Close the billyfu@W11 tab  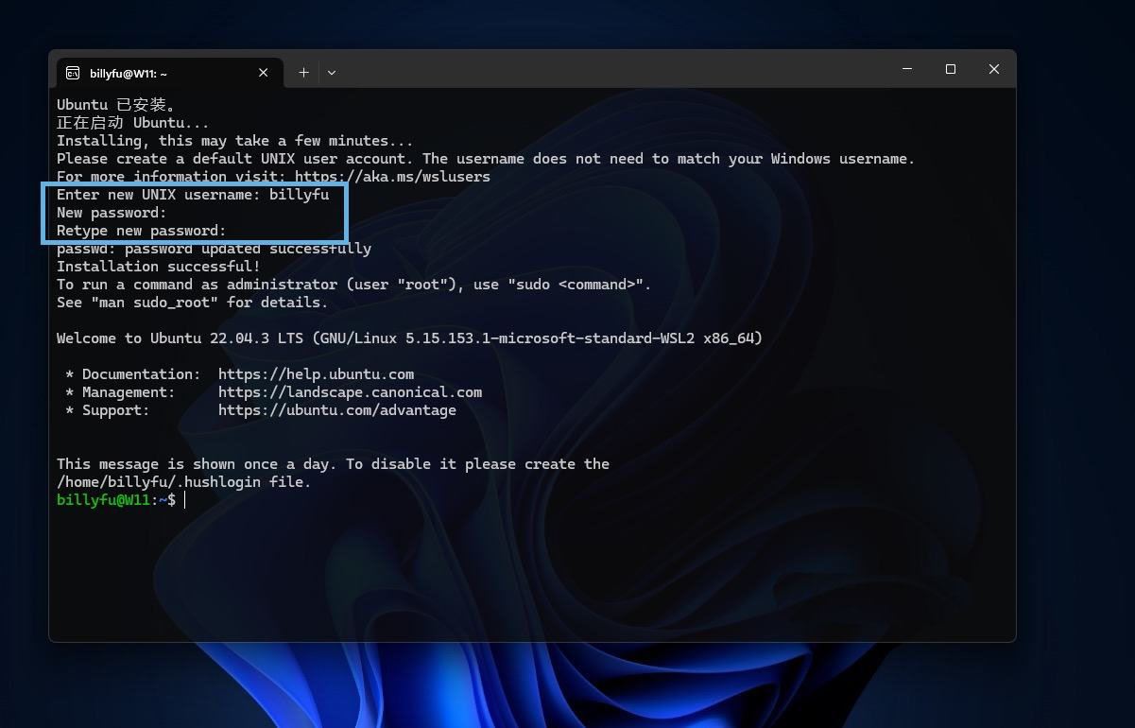click(x=264, y=73)
